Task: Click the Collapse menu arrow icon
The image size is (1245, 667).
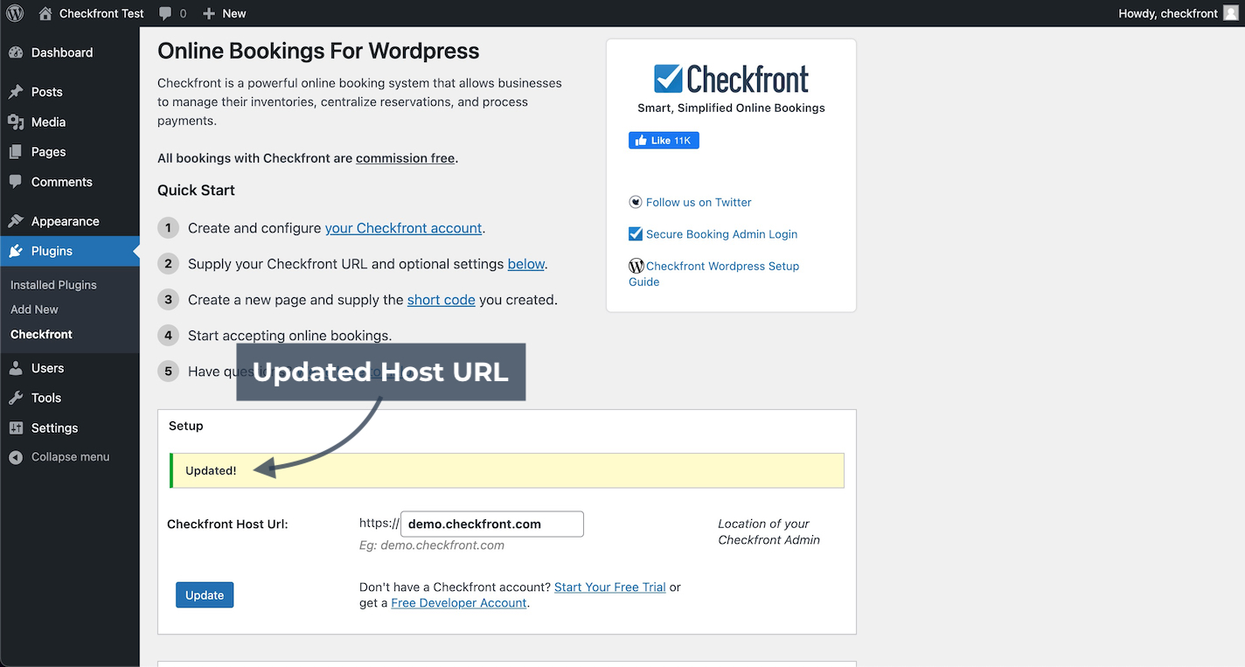Action: (16, 457)
